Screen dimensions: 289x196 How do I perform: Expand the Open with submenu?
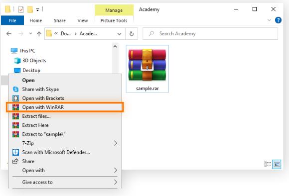point(65,170)
